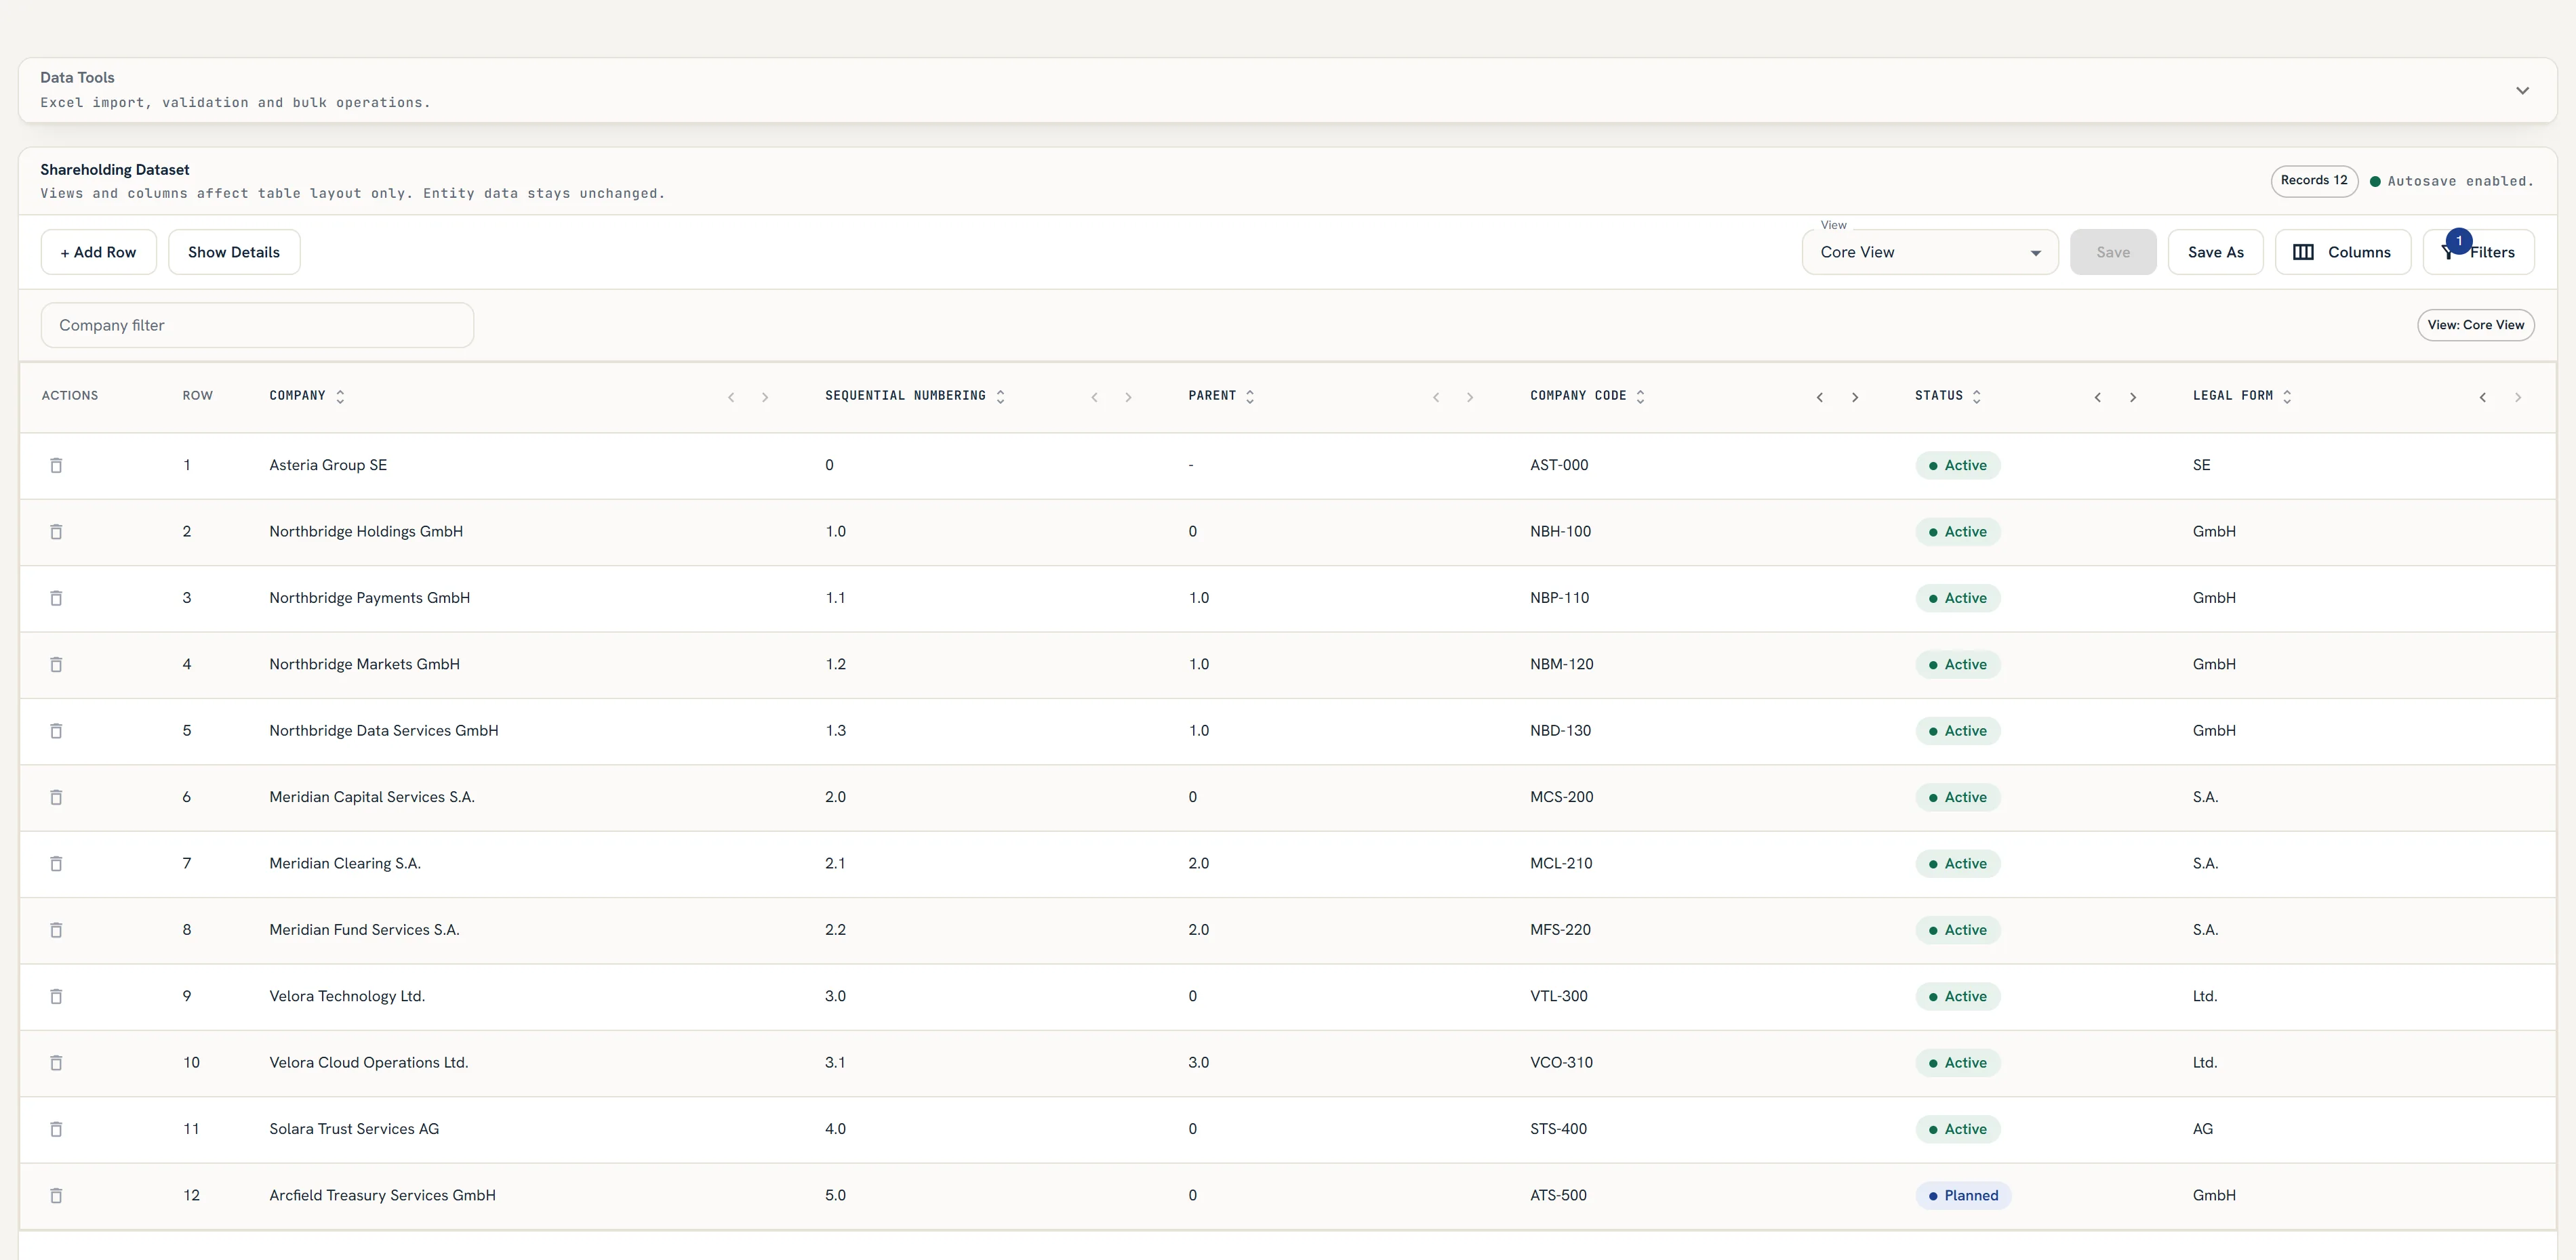The width and height of the screenshot is (2576, 1260).
Task: Delete the Northbridge Payments GmbH row
Action: (x=56, y=599)
